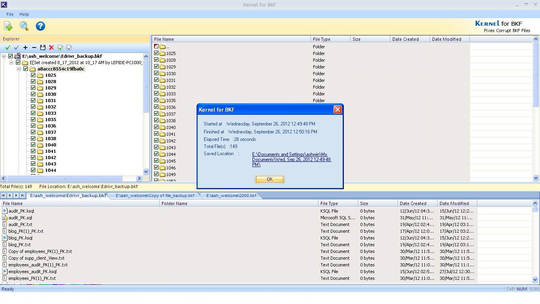Click the upper file list vertical scrollbar thumb
Image resolution: width=540 pixels, height=304 pixels.
coord(536,74)
